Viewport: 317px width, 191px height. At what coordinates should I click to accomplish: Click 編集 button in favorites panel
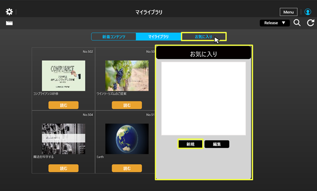(217, 144)
